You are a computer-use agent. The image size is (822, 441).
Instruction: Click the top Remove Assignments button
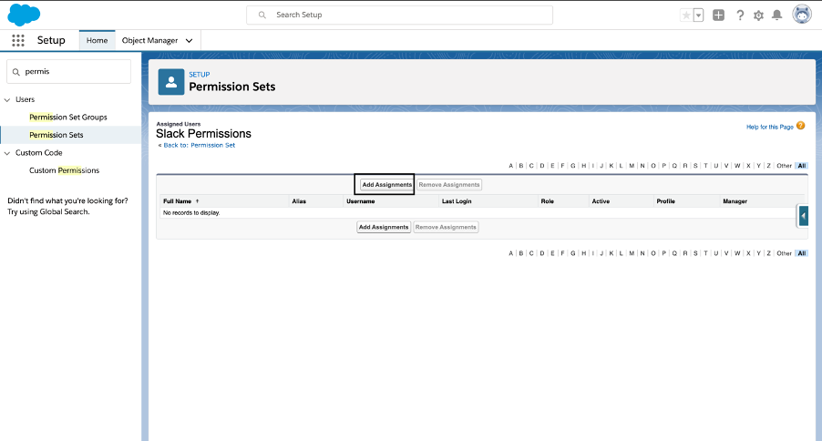pyautogui.click(x=449, y=185)
